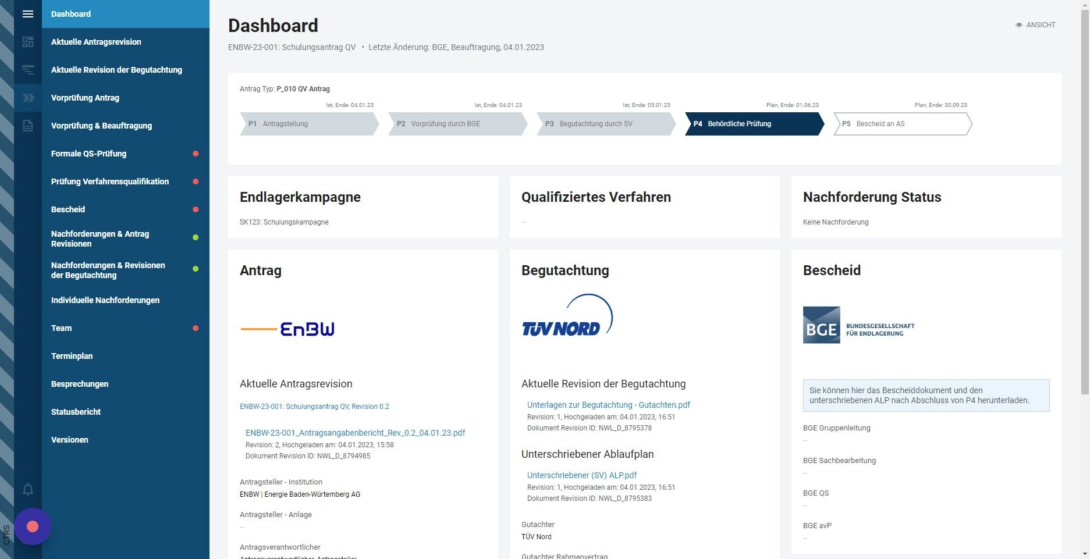Click the 'Nachforderung Status' card heading

pyautogui.click(x=872, y=197)
